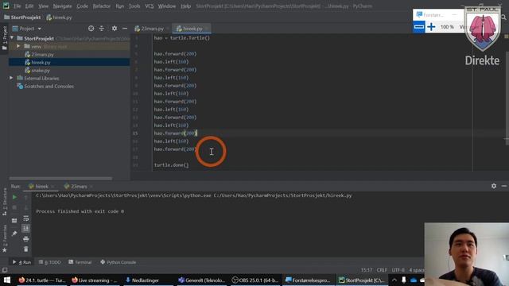
Task: Open the Run tool window button
Action: [21, 262]
